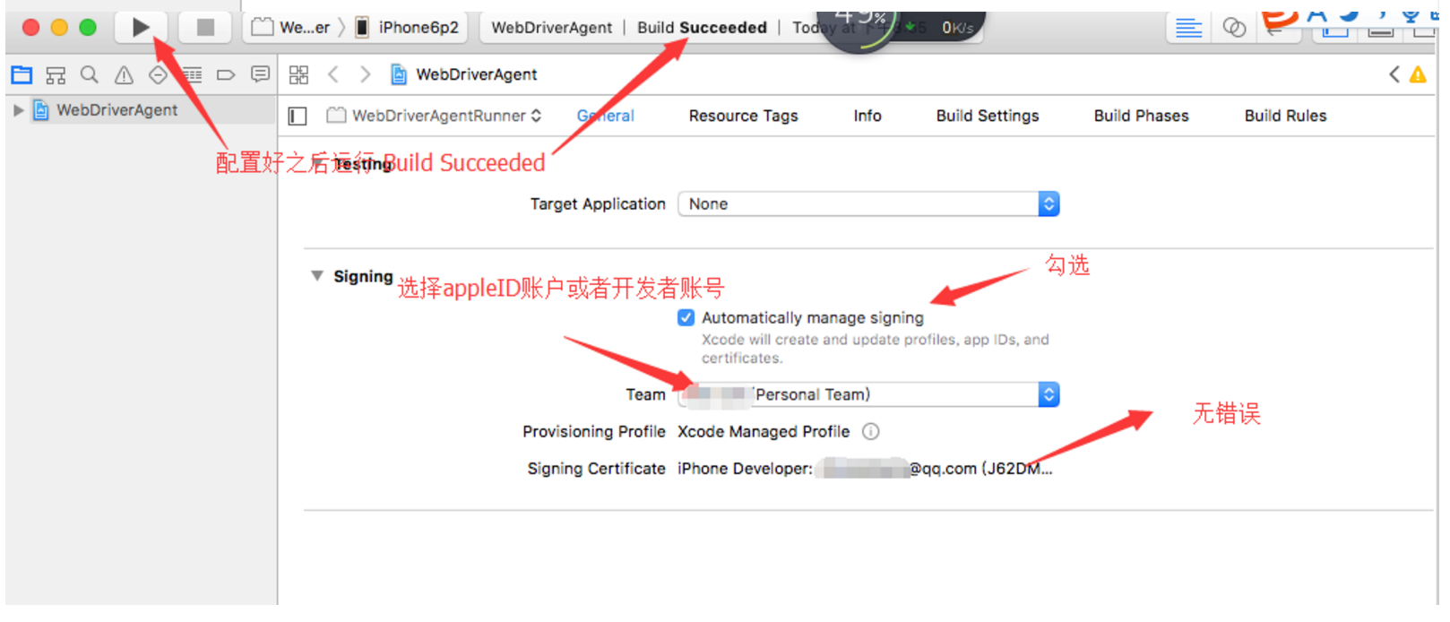Open the related items grid icon
This screenshot has width=1450, height=622.
298,74
